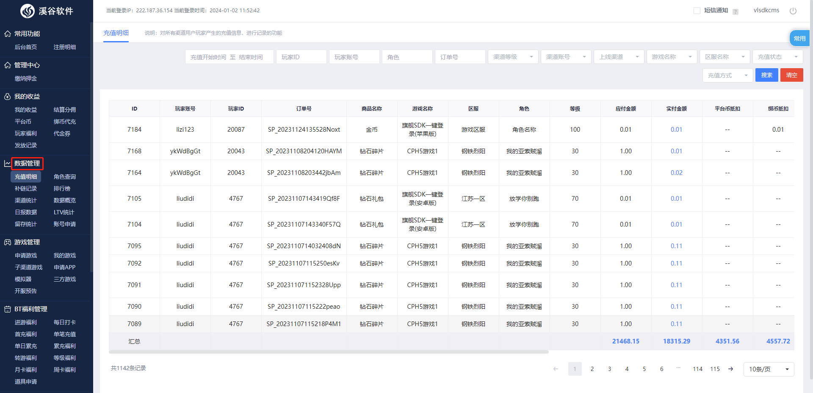Open 我的游戏 in the sidebar
This screenshot has width=813, height=393.
coord(65,256)
